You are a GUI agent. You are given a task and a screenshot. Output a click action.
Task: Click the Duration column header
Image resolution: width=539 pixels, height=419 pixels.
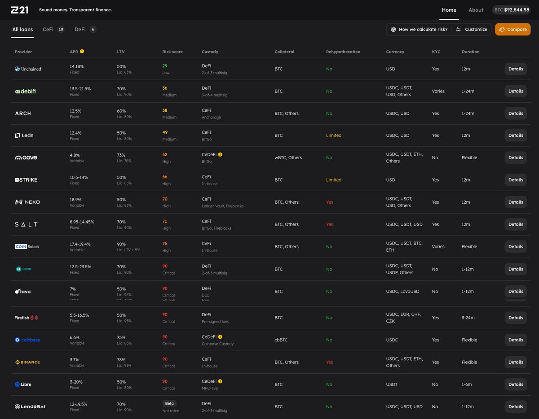tap(470, 52)
